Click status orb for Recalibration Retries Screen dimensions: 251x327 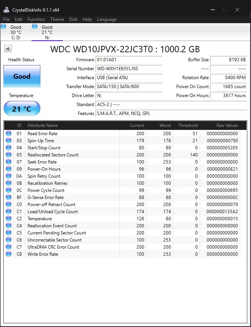(9, 183)
